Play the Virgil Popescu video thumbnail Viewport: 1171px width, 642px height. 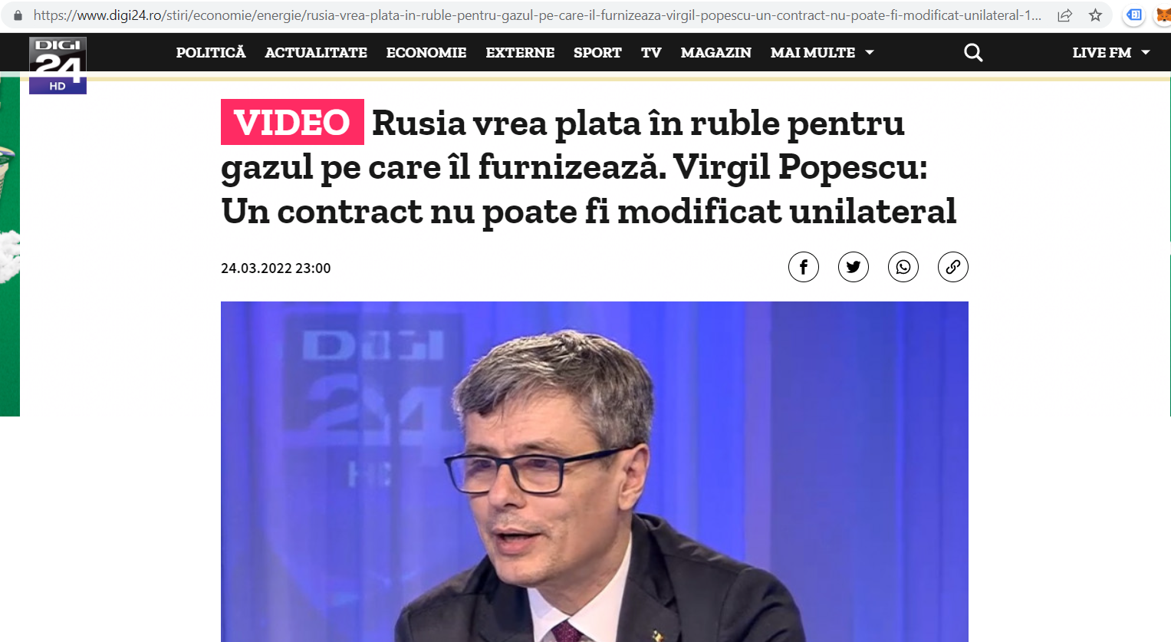click(594, 472)
